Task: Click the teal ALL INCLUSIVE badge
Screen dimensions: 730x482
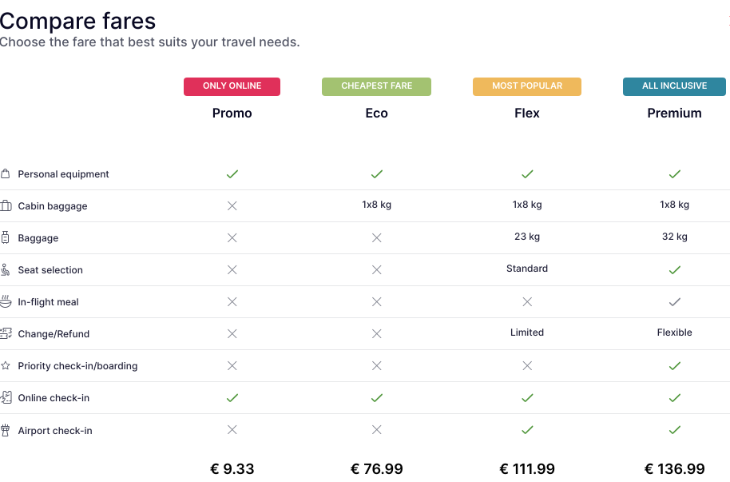Action: point(674,86)
